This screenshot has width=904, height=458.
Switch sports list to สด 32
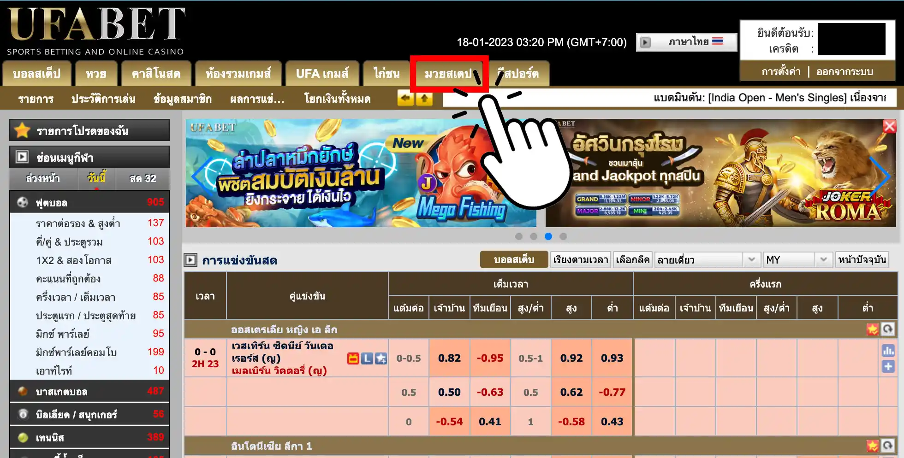[143, 178]
